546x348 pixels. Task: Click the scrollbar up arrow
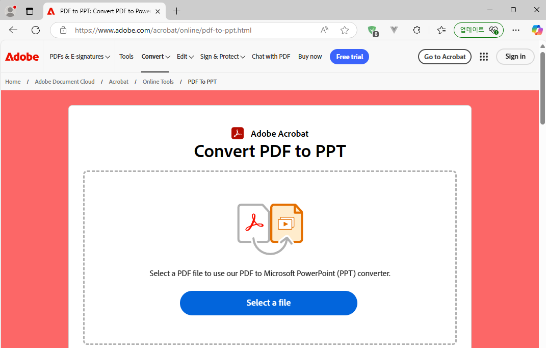[x=542, y=46]
